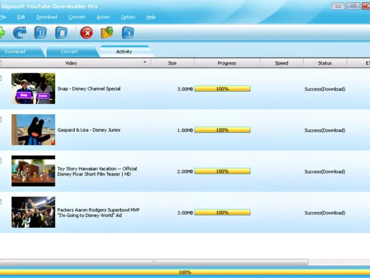Image resolution: width=370 pixels, height=278 pixels.
Task: Click the red delete X icon
Action: (86, 32)
